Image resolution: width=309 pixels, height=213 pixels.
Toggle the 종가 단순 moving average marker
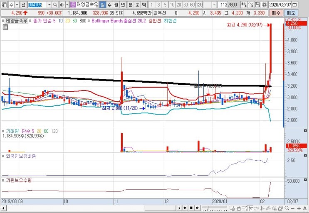[x=30, y=21]
